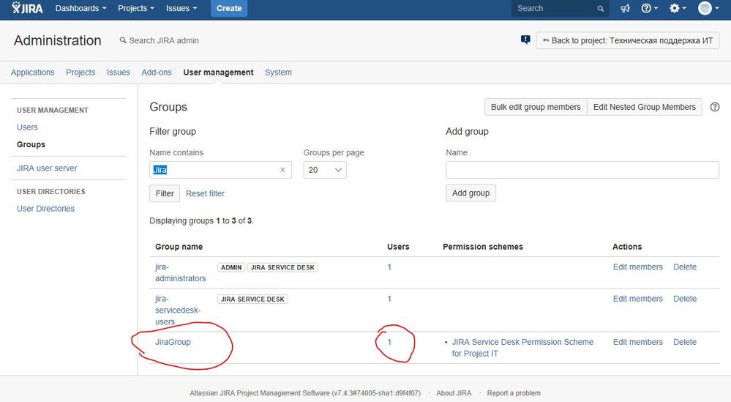731x402 pixels.
Task: Click Edit Nested Group Members button
Action: click(644, 107)
